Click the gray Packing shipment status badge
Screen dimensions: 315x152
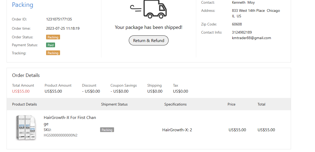(x=107, y=130)
